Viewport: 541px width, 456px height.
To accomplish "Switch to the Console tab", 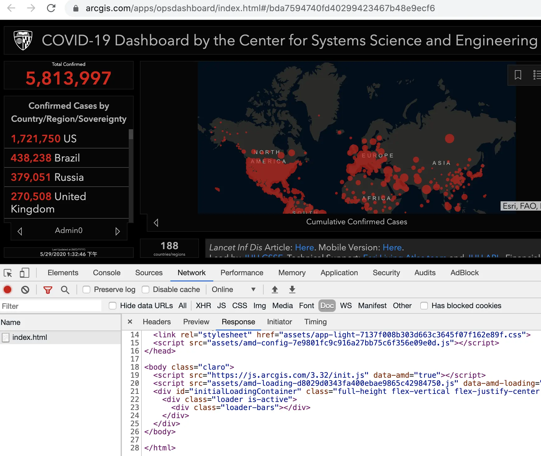I will click(106, 273).
